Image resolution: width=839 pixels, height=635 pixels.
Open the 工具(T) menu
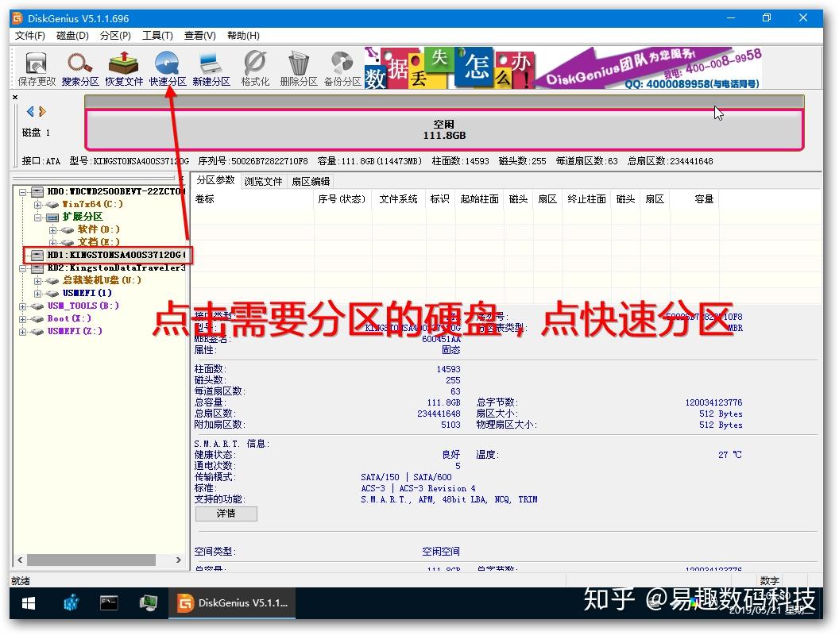(x=157, y=35)
